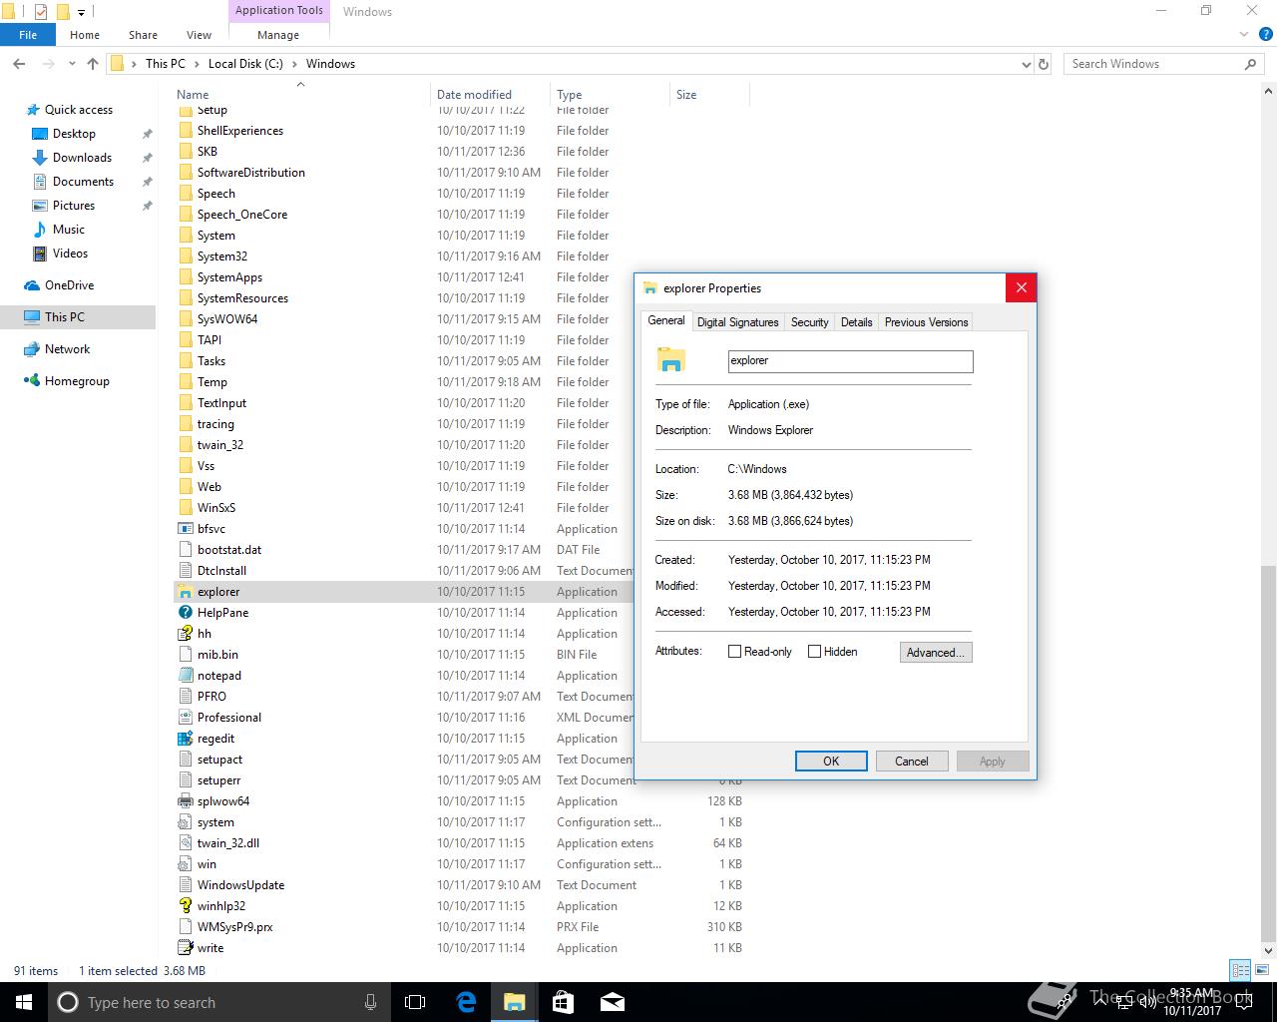Viewport: 1277px width, 1022px height.
Task: Click the Back navigation arrow
Action: click(x=19, y=64)
